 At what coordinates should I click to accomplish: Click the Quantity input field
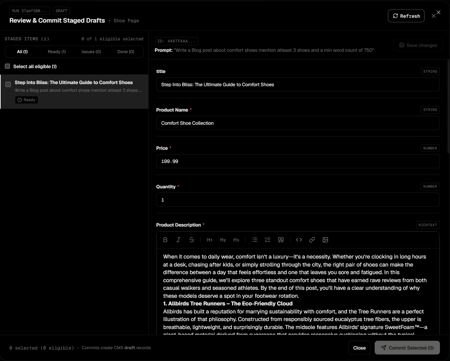(298, 200)
